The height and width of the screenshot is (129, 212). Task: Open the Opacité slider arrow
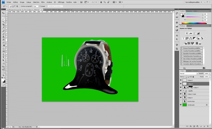pyautogui.click(x=210, y=73)
